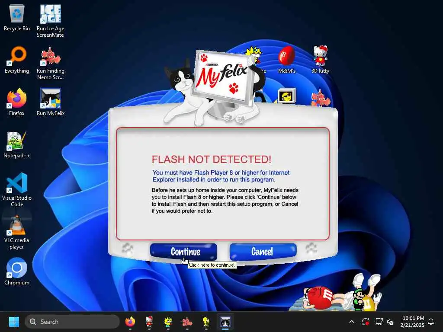Click the red M&M screenmate lying on desktop
The image size is (443, 332).
coord(319,298)
